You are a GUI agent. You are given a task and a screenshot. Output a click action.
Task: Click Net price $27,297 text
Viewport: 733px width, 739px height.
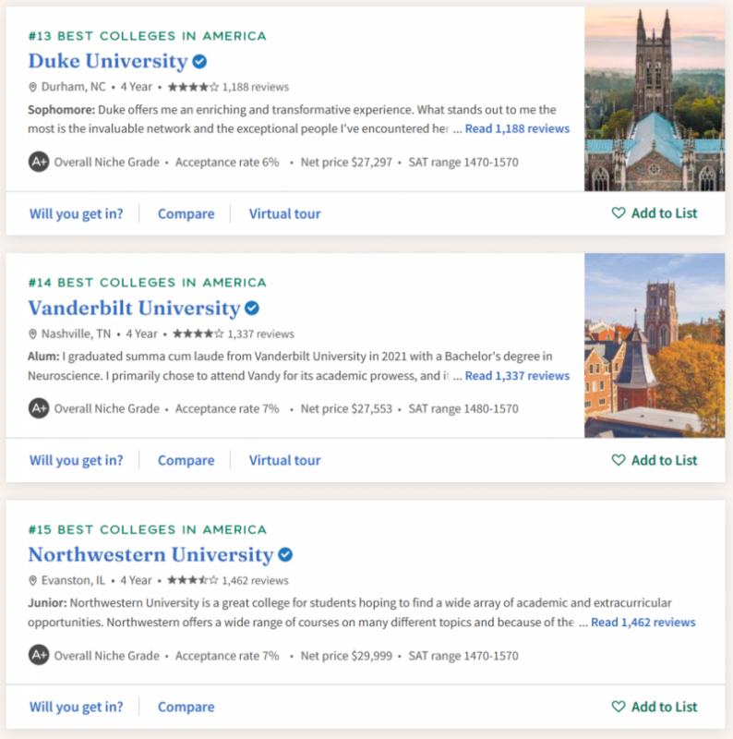[x=346, y=163]
